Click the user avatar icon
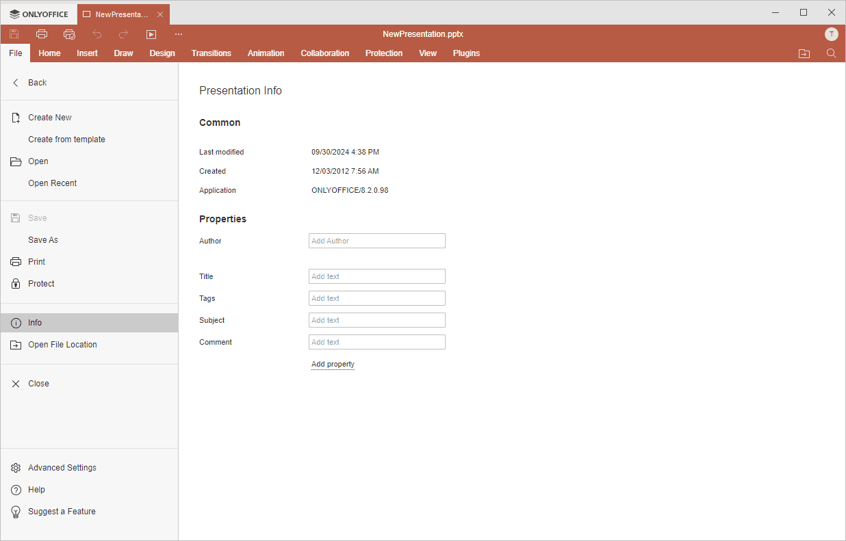The width and height of the screenshot is (846, 541). (x=831, y=34)
